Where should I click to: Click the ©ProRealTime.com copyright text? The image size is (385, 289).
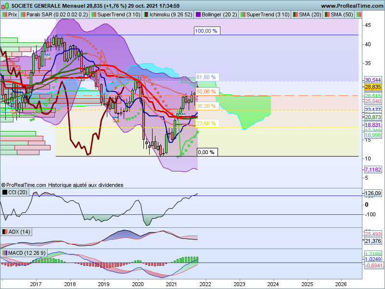[x=24, y=185]
